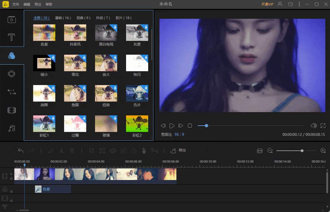330x212 pixels.
Task: Select the 色差 filter clip on timeline
Action: click(53, 189)
